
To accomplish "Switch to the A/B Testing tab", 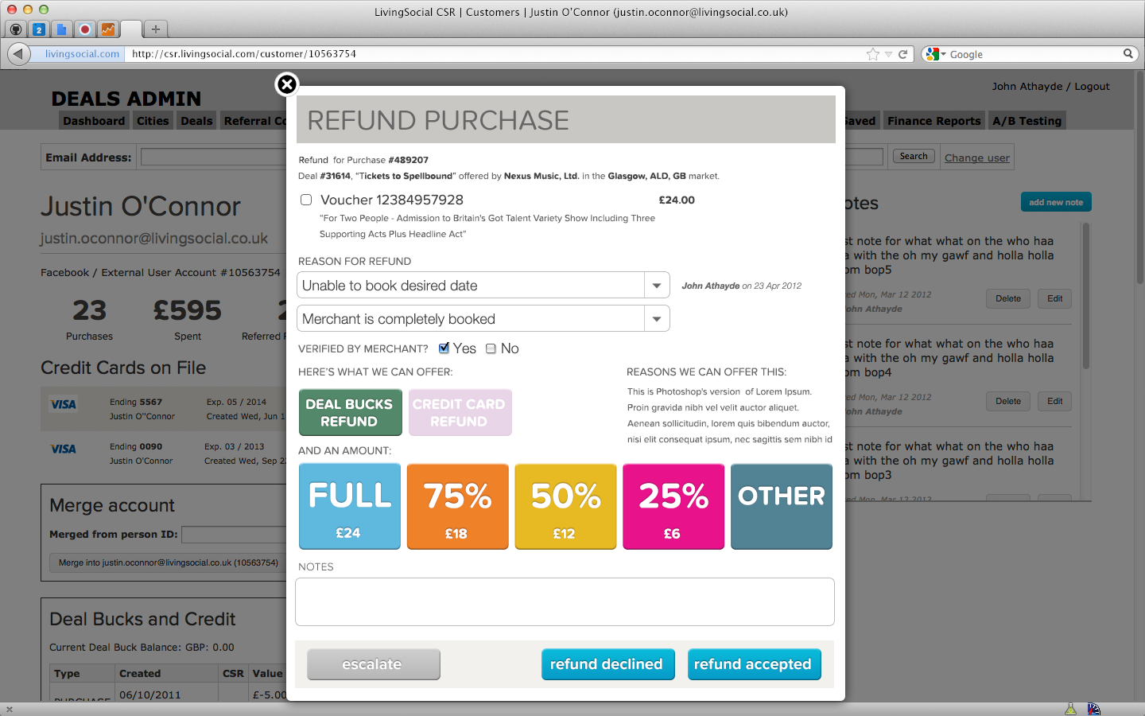I will [x=1027, y=121].
